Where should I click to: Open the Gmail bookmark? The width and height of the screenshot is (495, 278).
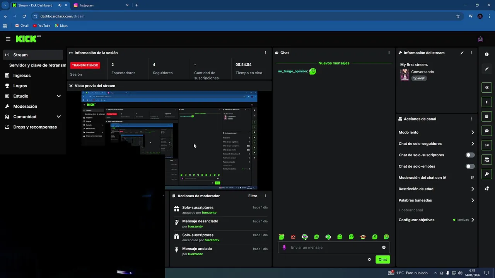(22, 26)
